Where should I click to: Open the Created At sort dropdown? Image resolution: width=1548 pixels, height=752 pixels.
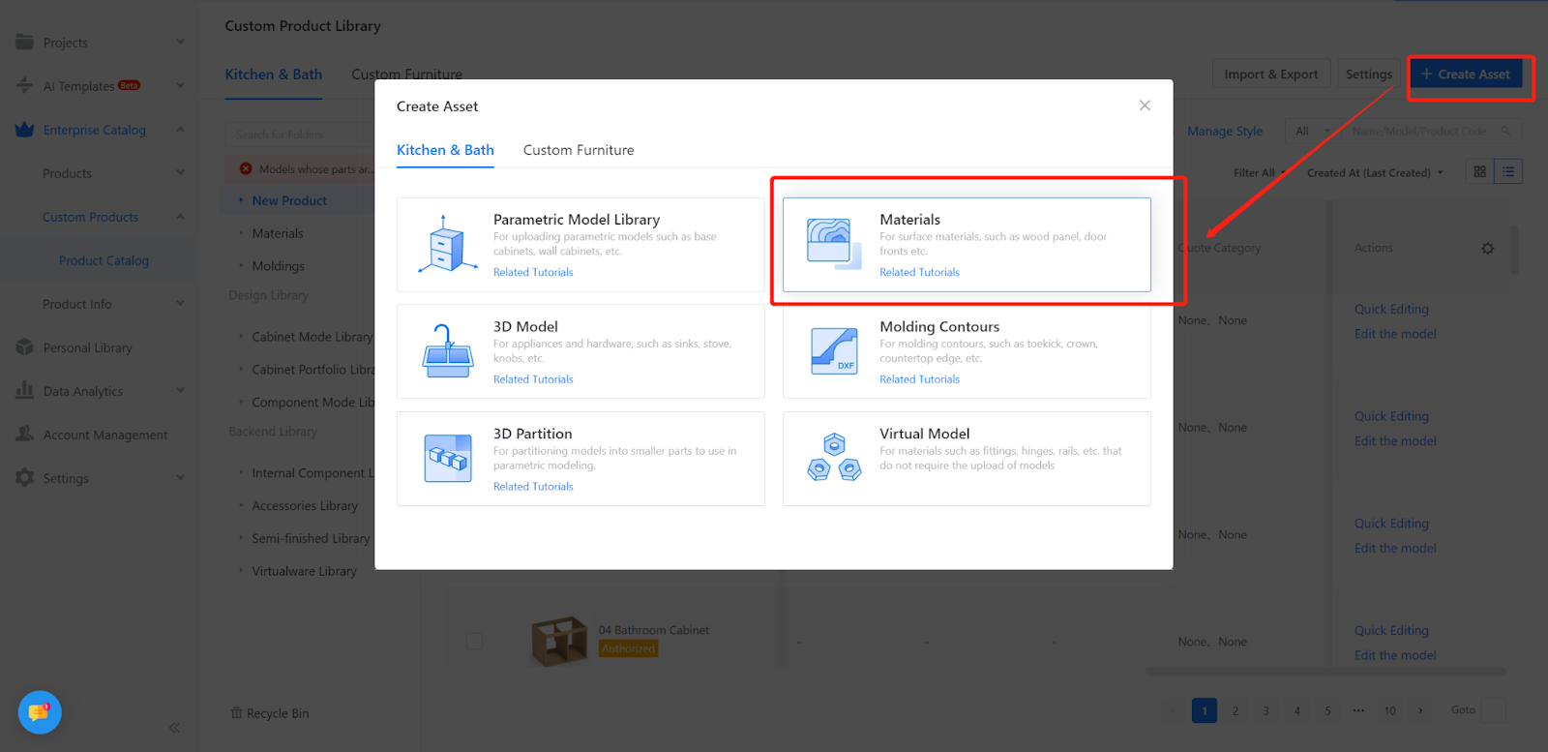pos(1375,173)
